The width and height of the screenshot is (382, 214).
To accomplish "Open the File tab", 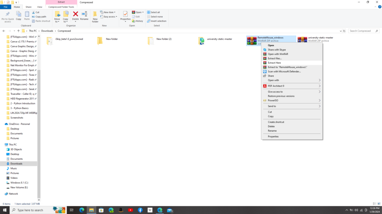I will pyautogui.click(x=5, y=7).
